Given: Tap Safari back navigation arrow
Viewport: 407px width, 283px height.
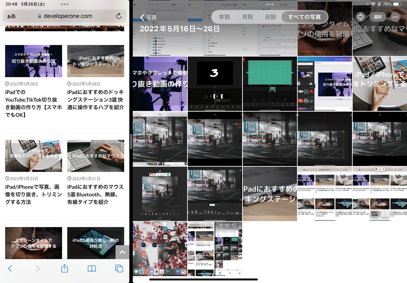Looking at the screenshot, I should tap(9, 268).
